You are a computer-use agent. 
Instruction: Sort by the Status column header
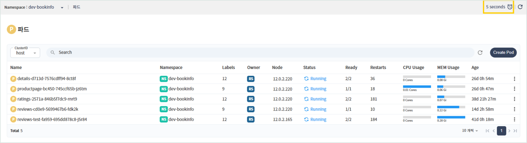pos(309,67)
